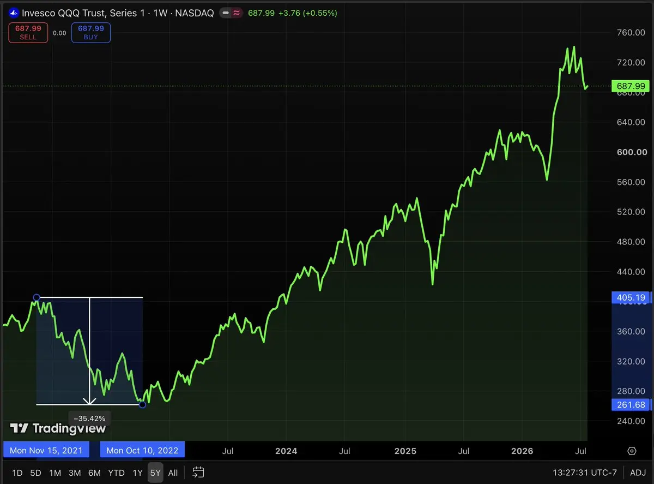654x484 pixels.
Task: Select the All time range
Action: pyautogui.click(x=173, y=473)
